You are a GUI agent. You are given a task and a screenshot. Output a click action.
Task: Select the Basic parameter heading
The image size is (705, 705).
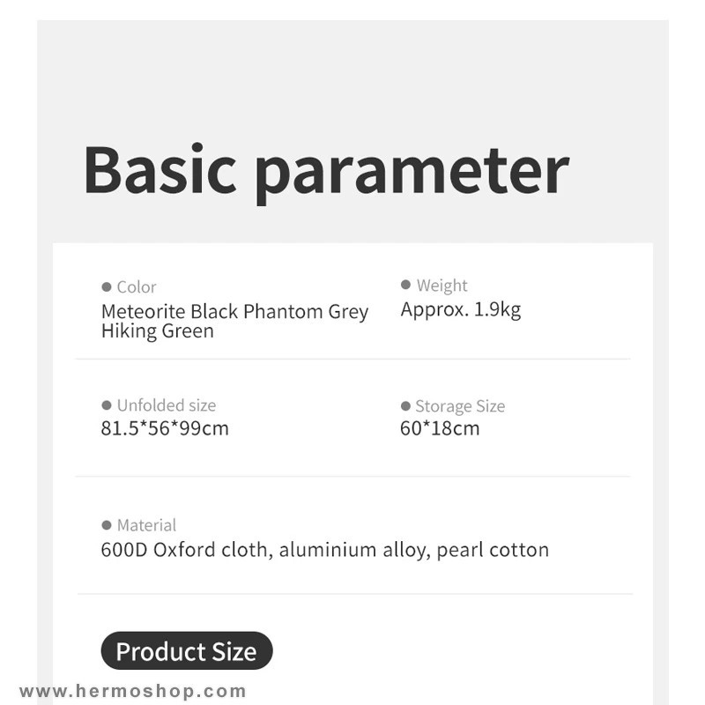click(x=326, y=173)
